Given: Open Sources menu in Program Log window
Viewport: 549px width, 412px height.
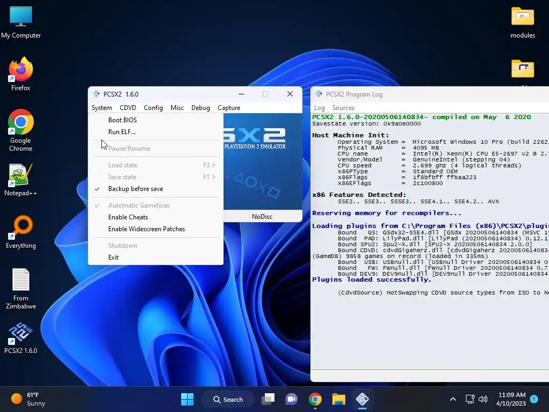Looking at the screenshot, I should [343, 108].
